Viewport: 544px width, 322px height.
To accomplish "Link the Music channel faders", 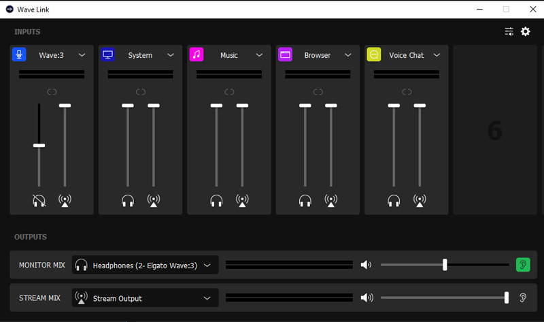I will coord(229,92).
